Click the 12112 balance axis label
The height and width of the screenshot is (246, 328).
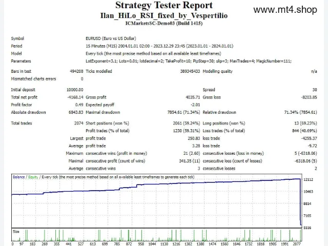[309, 180]
